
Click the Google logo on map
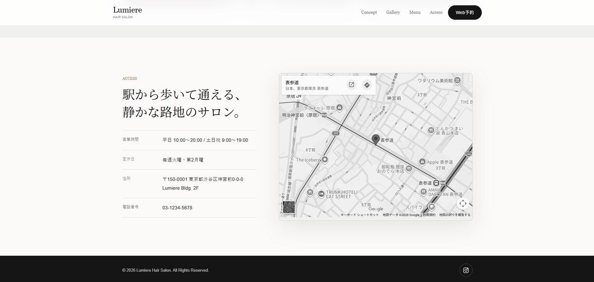(x=375, y=209)
